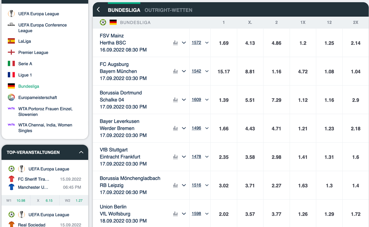Click the back arrow beside Bundesliga heading
This screenshot has width=369, height=227.
pyautogui.click(x=99, y=10)
